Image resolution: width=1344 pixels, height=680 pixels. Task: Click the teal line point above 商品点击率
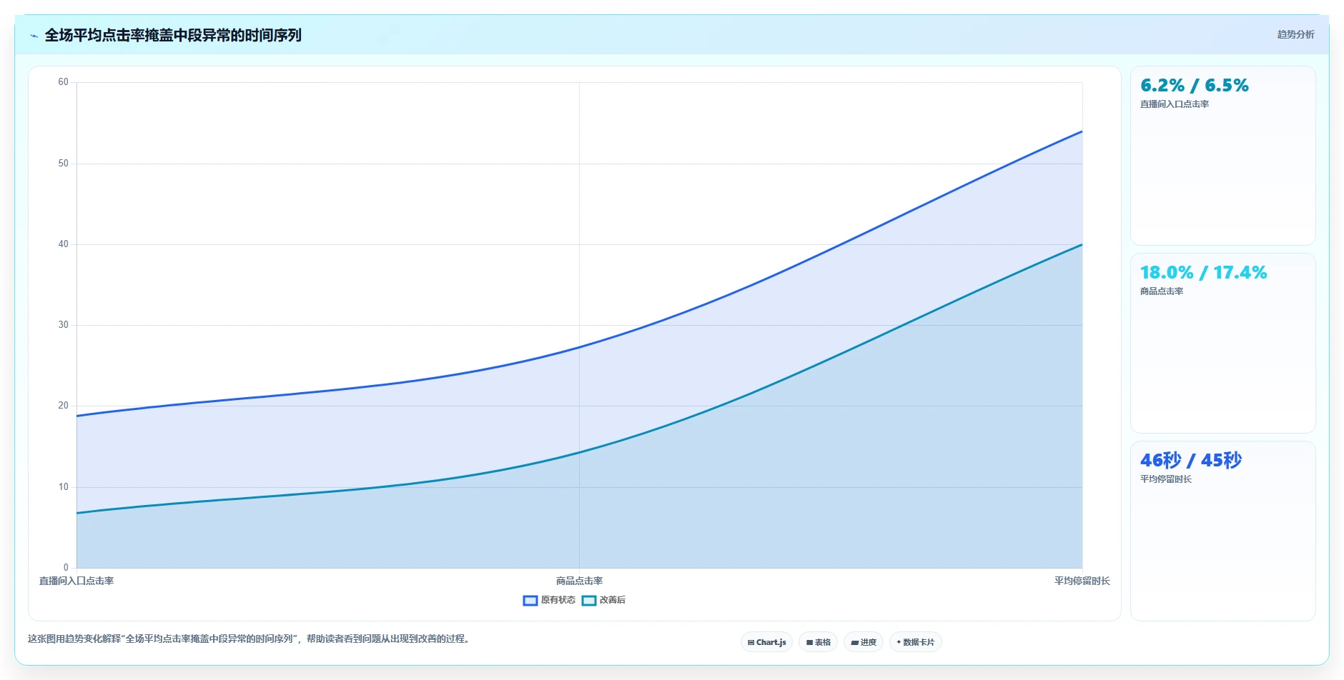[x=579, y=452]
